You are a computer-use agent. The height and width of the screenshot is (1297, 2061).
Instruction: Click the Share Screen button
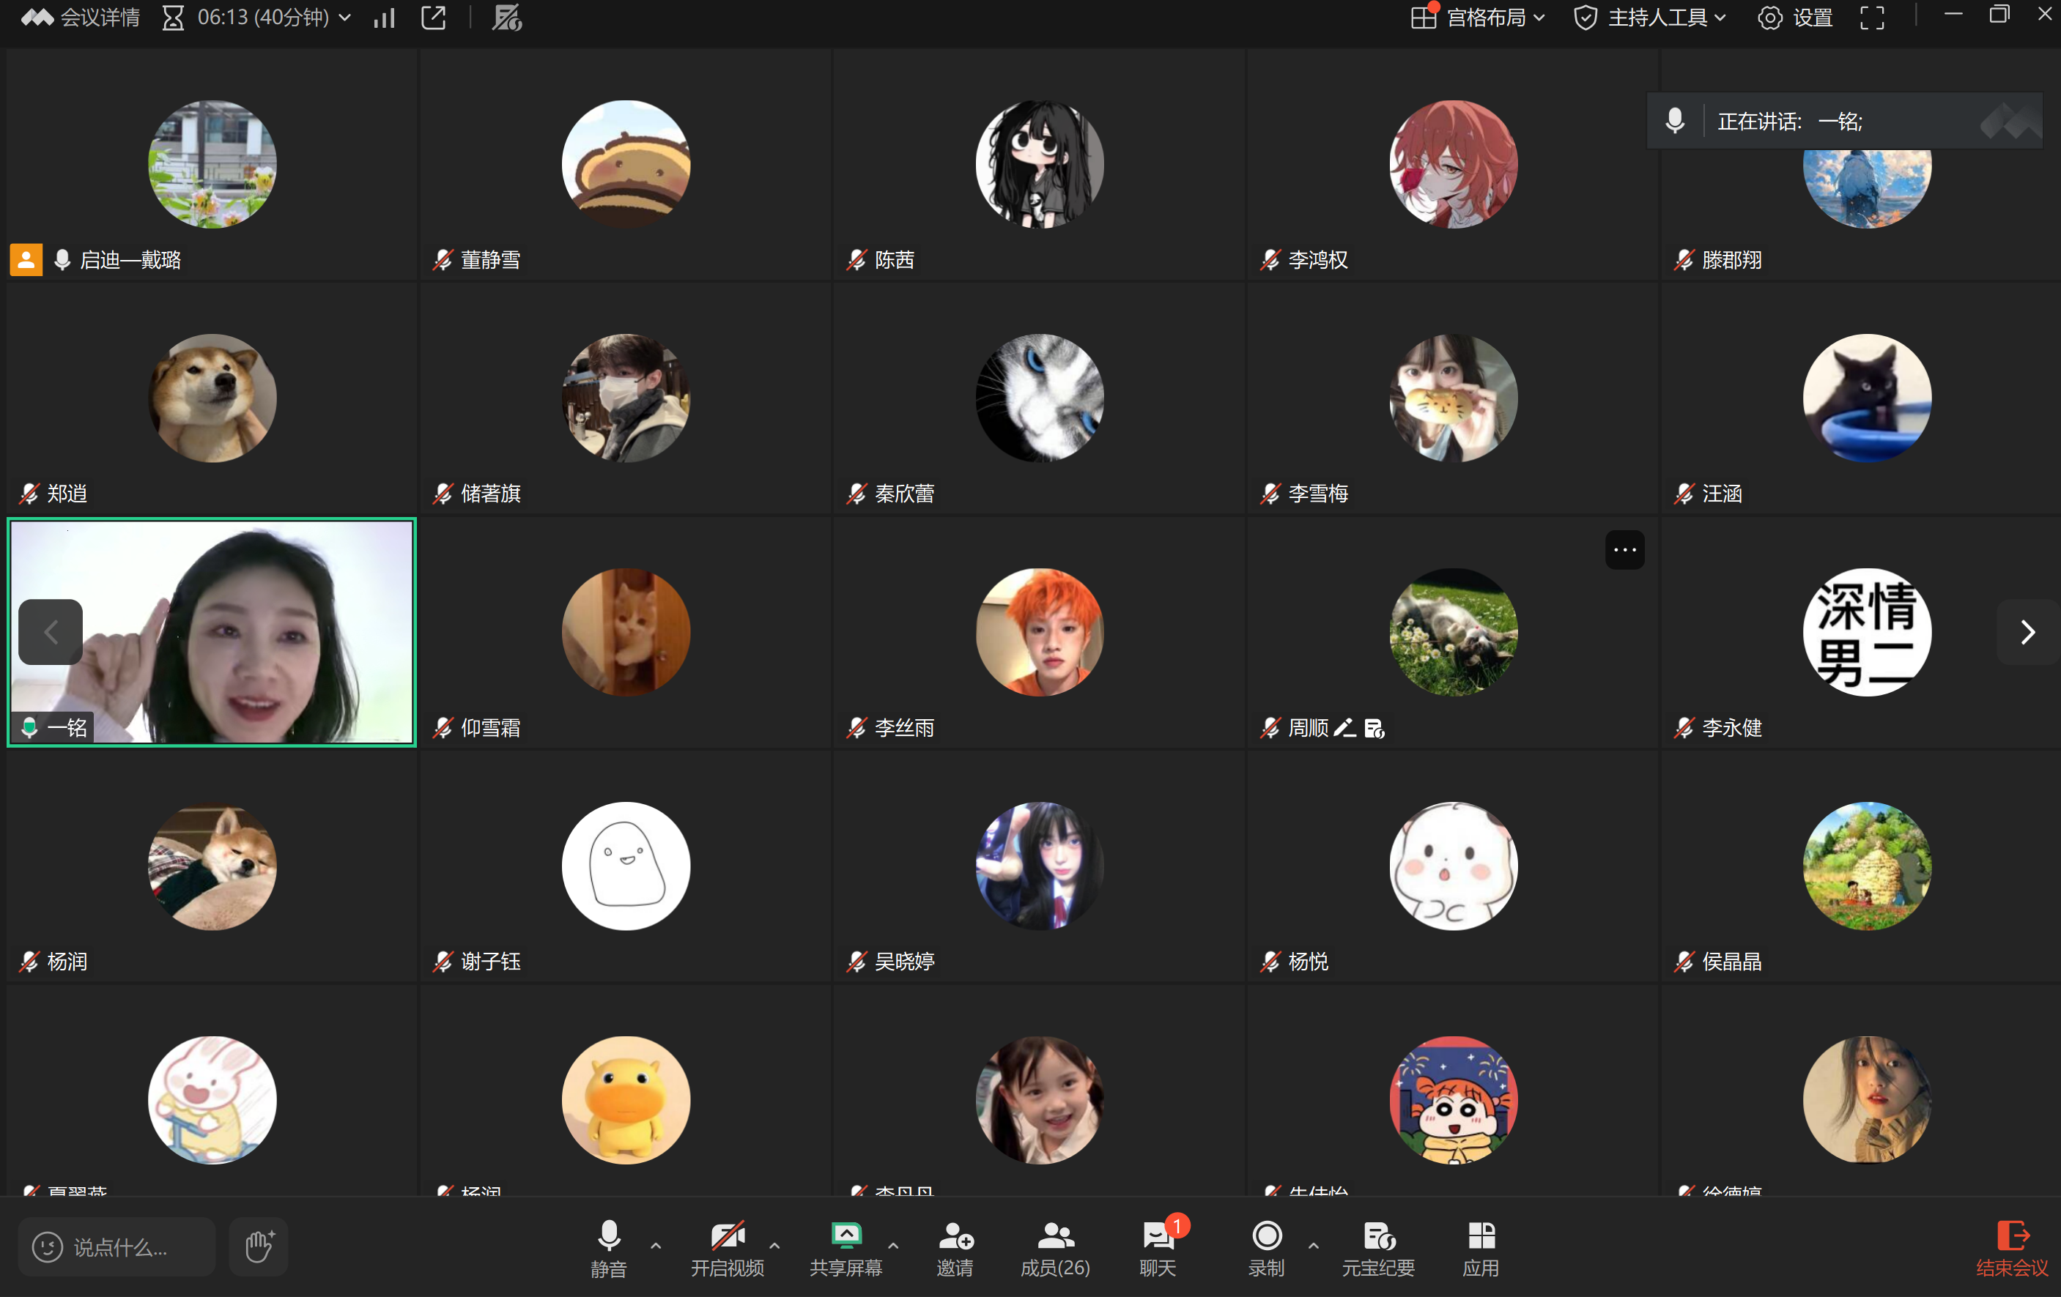pyautogui.click(x=845, y=1246)
